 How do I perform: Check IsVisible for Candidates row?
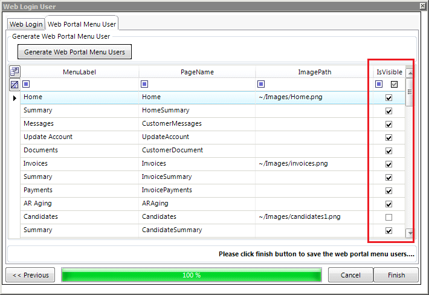(x=389, y=217)
